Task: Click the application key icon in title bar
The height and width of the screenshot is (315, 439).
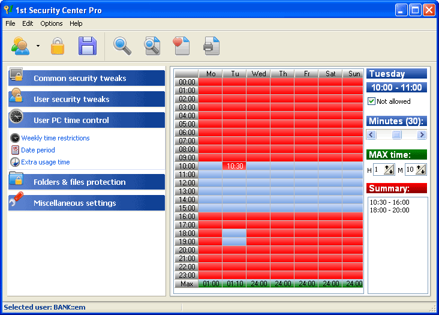Action: point(8,10)
